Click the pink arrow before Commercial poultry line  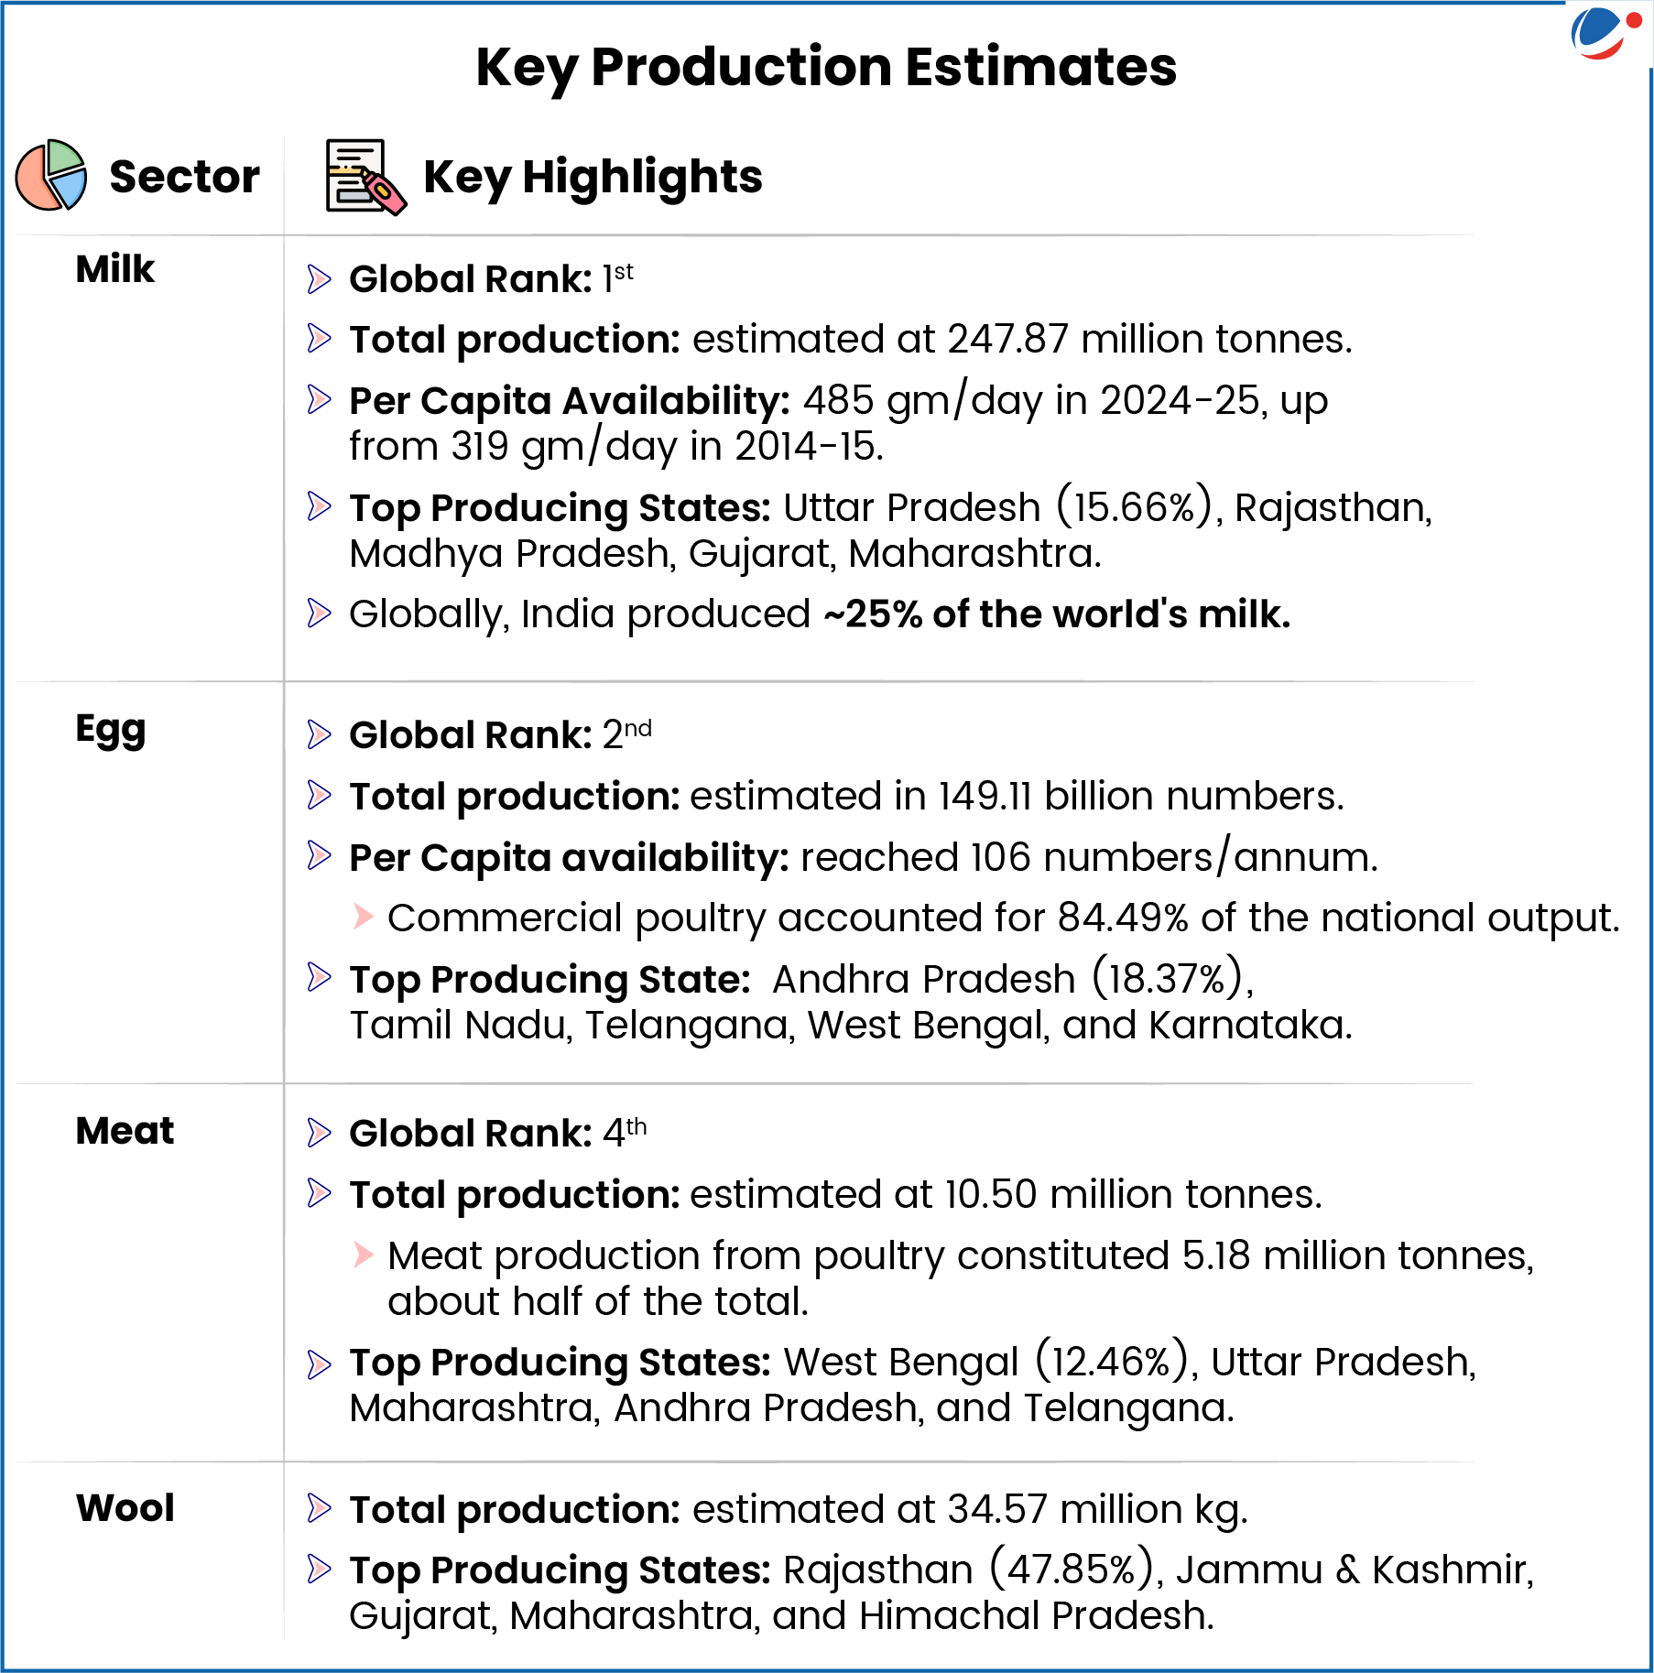tap(364, 917)
